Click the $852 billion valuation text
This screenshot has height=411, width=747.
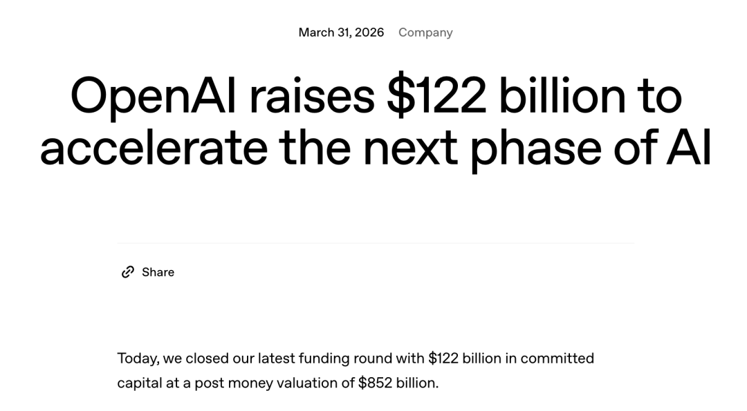[x=397, y=383]
